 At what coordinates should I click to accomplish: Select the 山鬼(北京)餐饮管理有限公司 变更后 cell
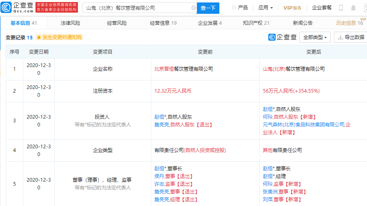[x=314, y=69]
